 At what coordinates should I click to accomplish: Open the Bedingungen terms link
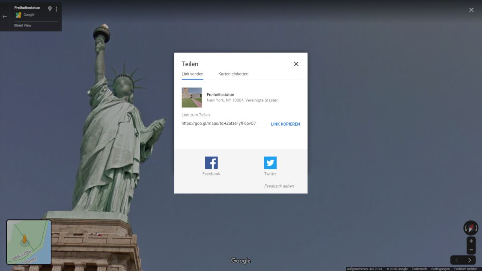coord(440,269)
